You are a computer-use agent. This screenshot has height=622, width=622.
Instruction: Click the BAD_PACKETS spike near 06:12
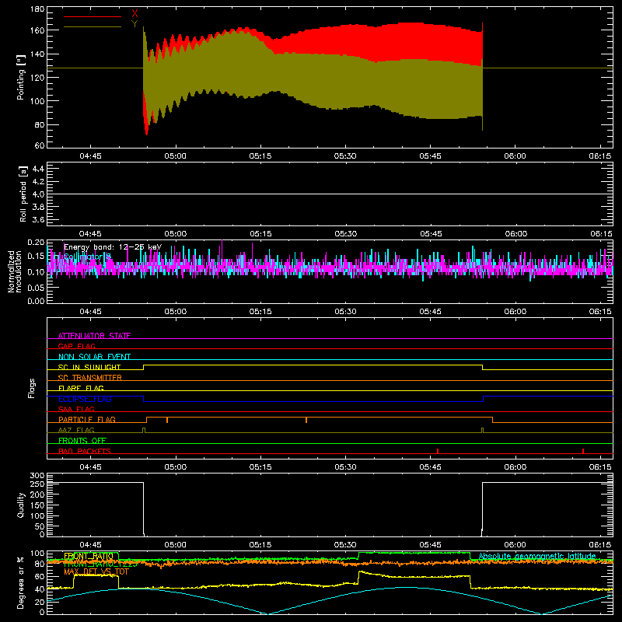tap(582, 451)
